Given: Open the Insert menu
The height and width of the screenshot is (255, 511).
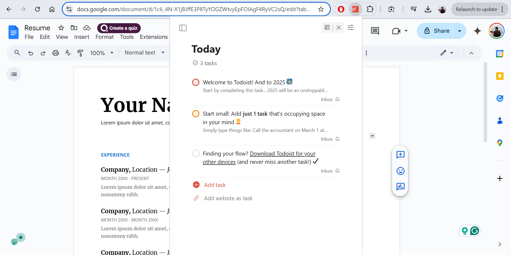Looking at the screenshot, I should (81, 37).
